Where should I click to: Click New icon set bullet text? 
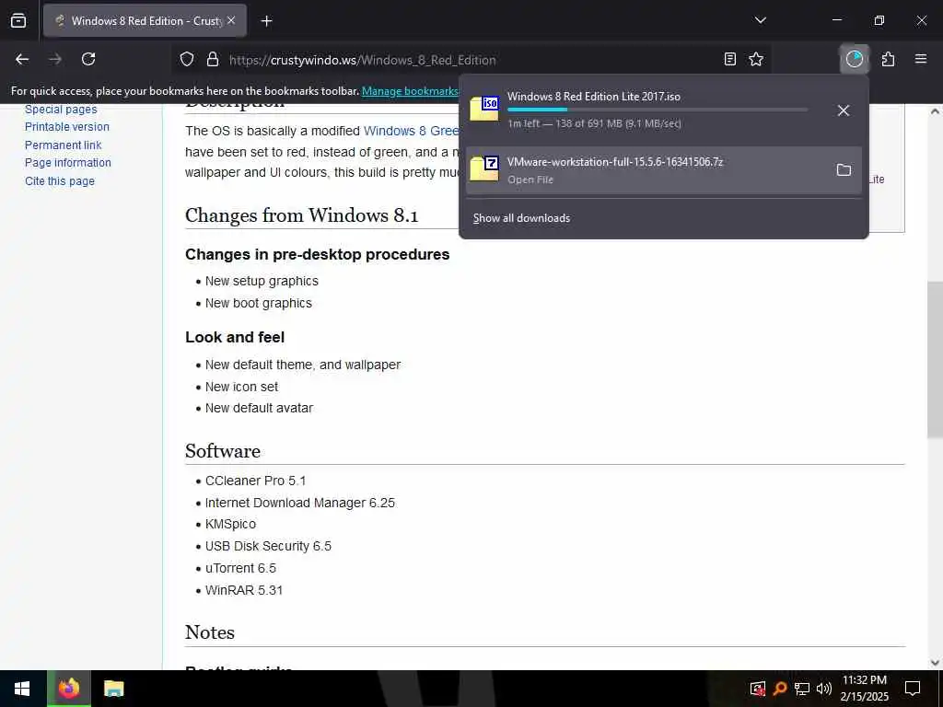point(242,387)
